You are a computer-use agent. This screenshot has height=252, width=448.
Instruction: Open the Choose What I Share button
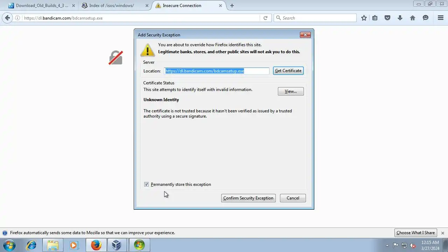[415, 233]
